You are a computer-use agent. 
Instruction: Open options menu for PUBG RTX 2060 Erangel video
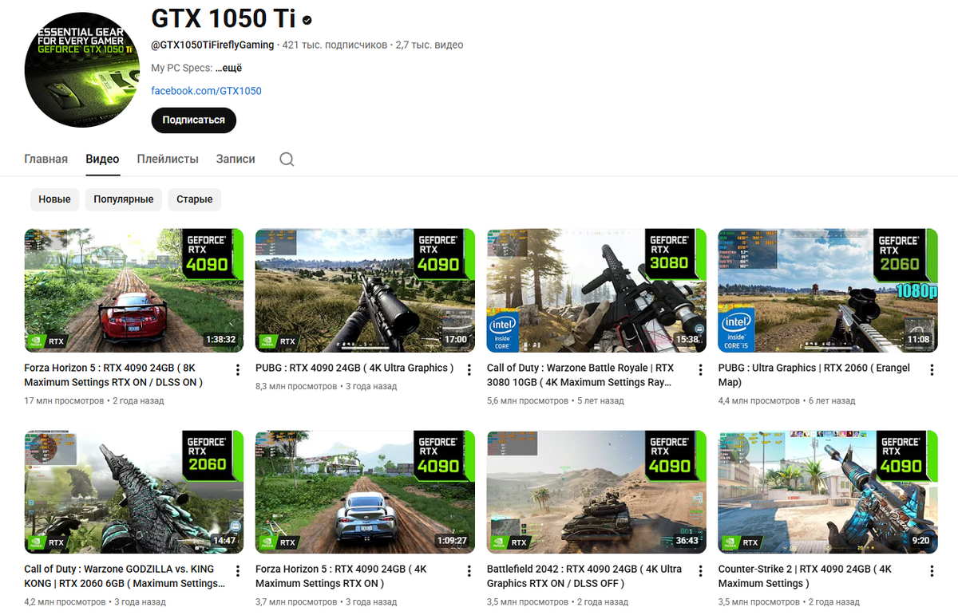pyautogui.click(x=932, y=370)
